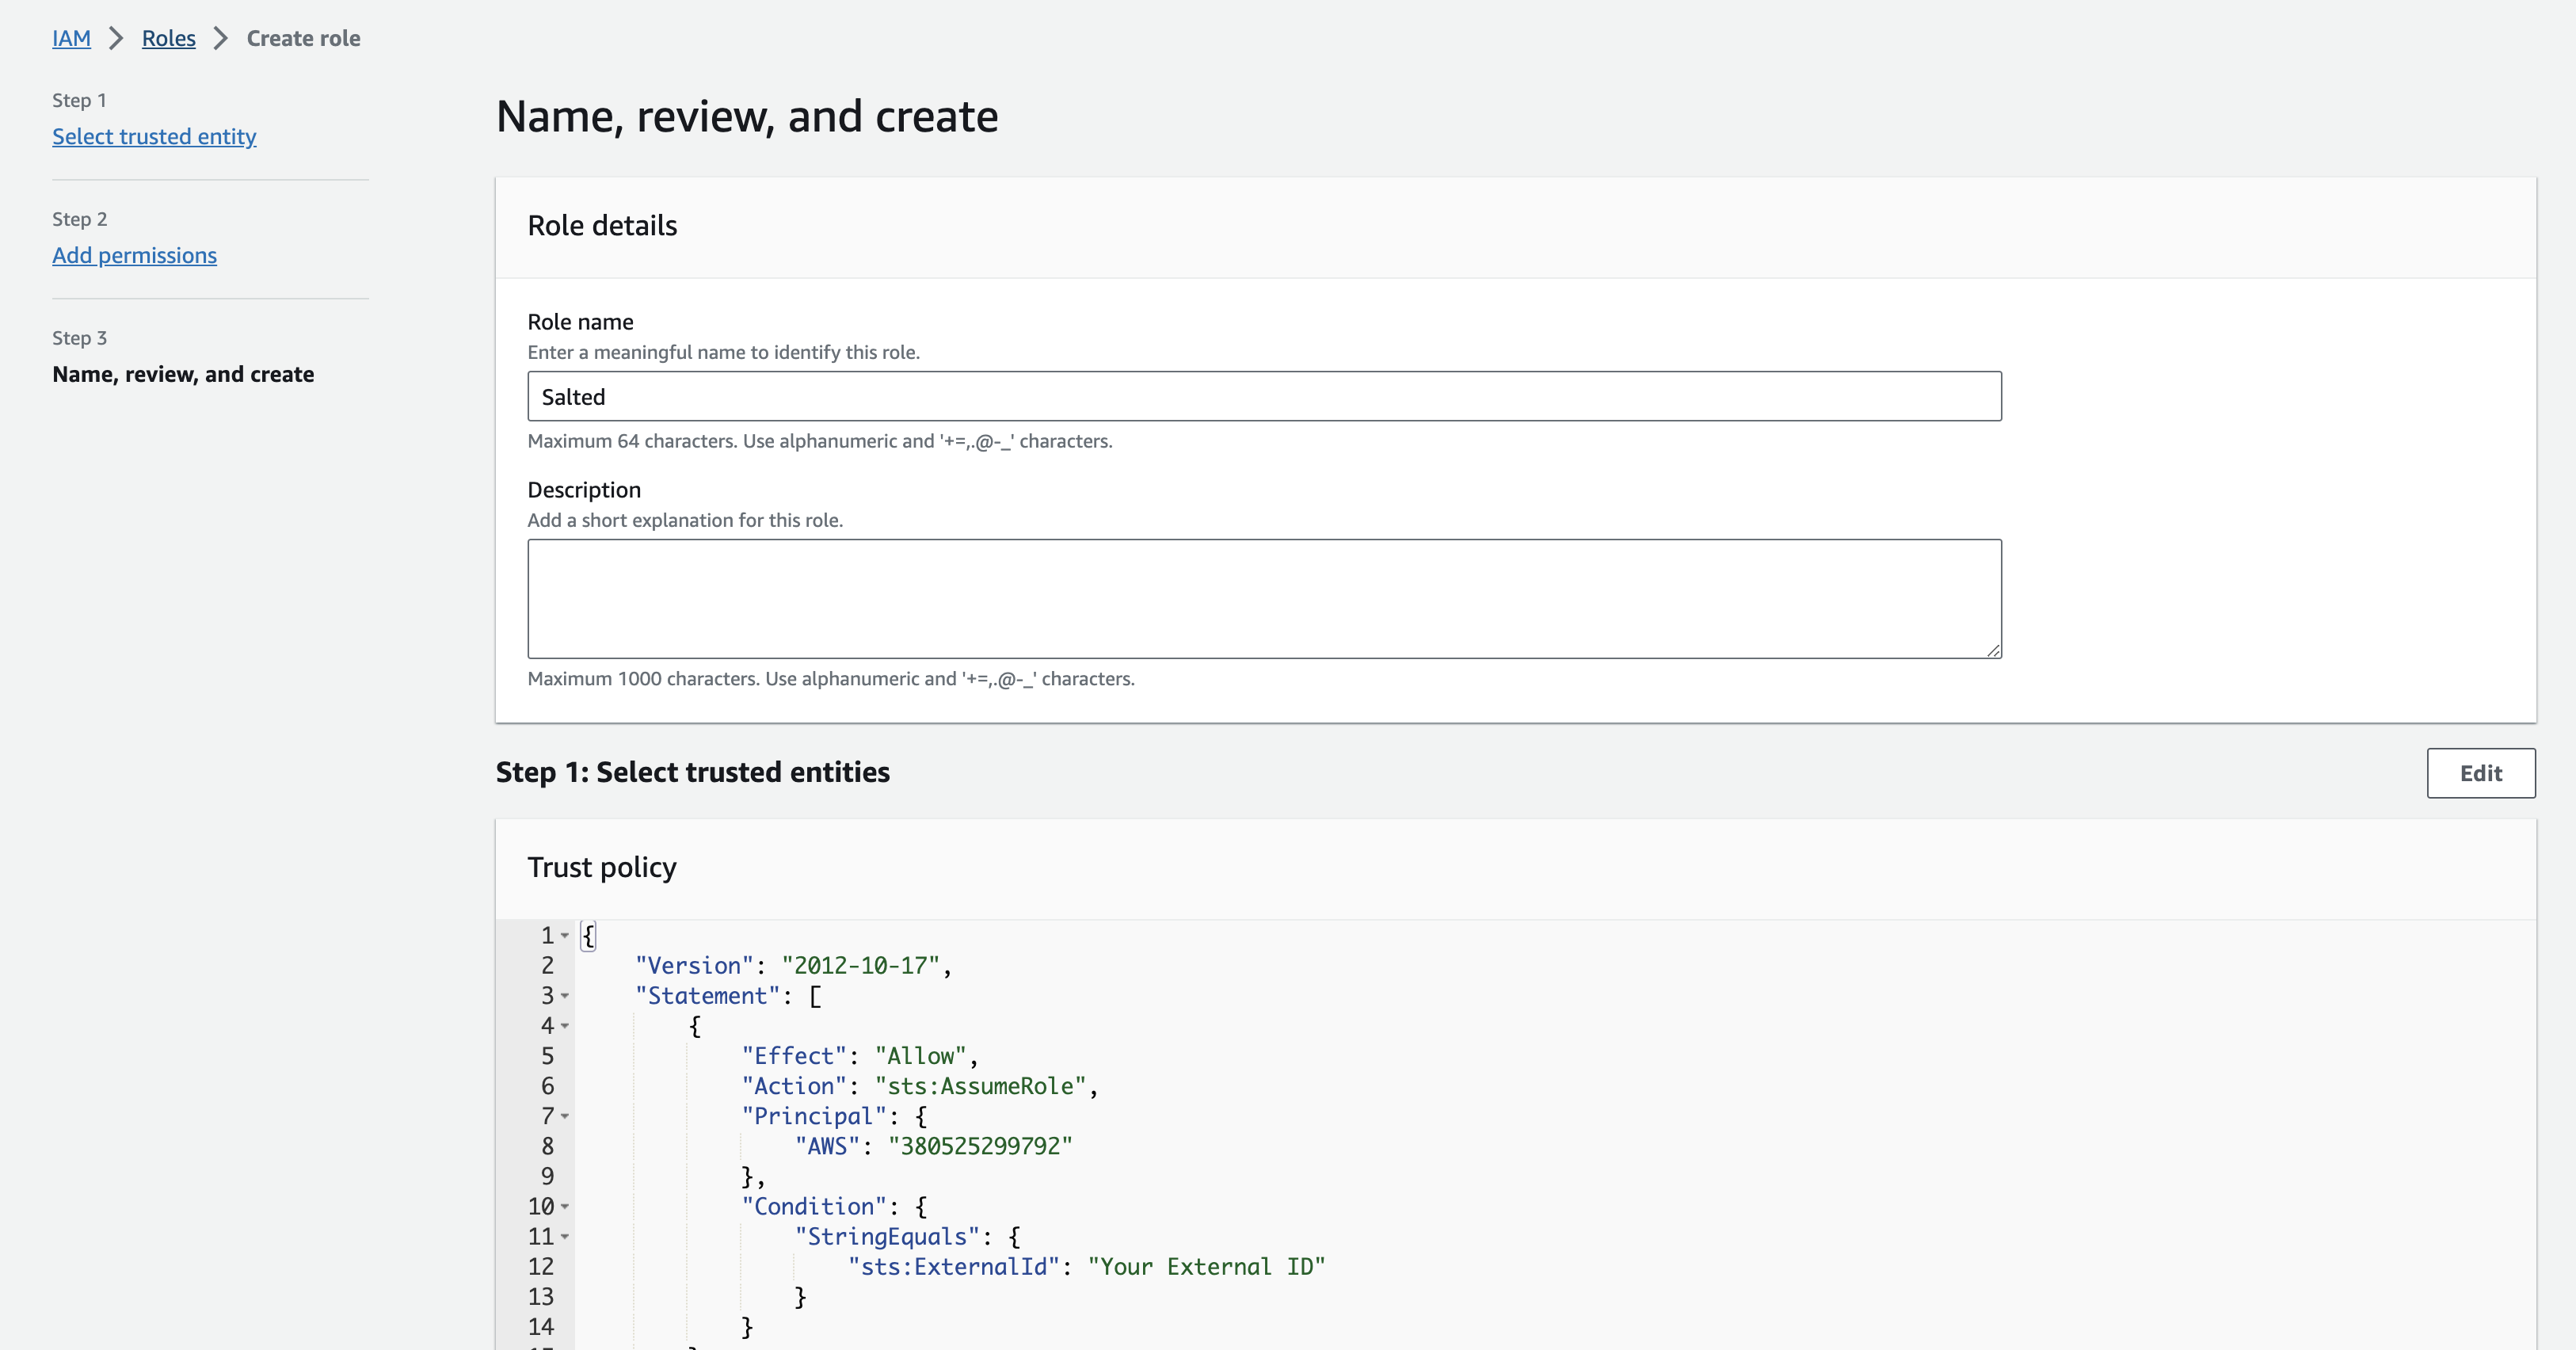
Task: Click the "Allow" effect value
Action: (920, 1056)
